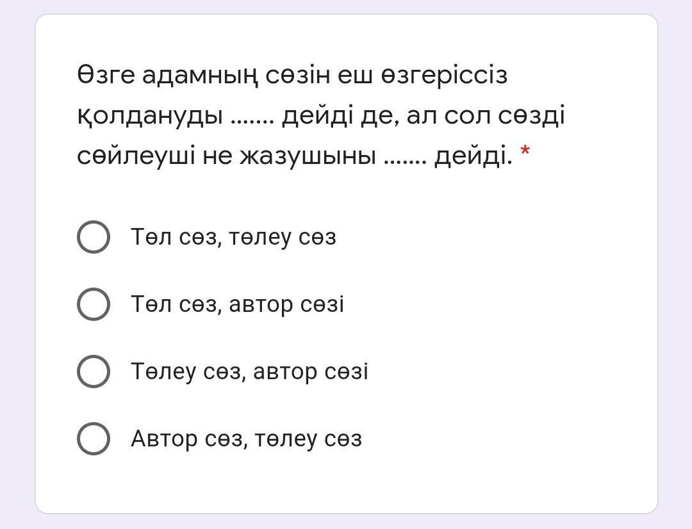
Task: Click the final word "дейді." before the asterisk
Action: [x=474, y=156]
